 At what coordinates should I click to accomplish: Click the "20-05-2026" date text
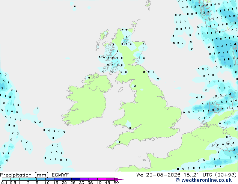[x=163, y=175]
